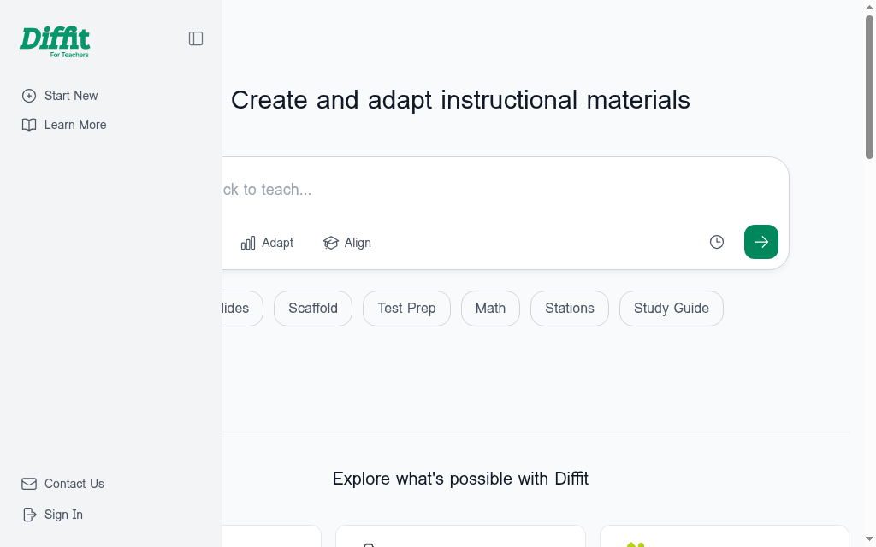Click the Align graduation cap icon
The width and height of the screenshot is (876, 547).
point(331,243)
